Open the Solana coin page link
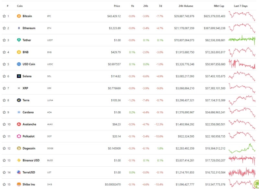The width and height of the screenshot is (259, 189). tap(27, 76)
